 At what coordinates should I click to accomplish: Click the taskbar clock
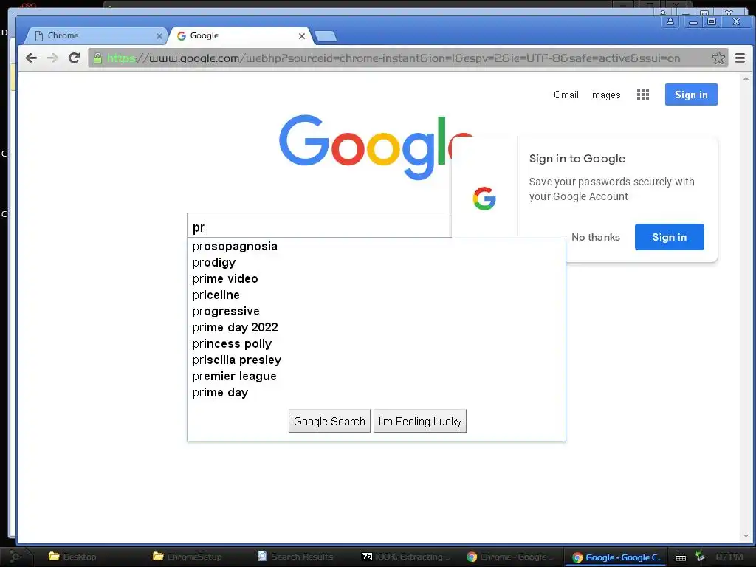pos(729,557)
